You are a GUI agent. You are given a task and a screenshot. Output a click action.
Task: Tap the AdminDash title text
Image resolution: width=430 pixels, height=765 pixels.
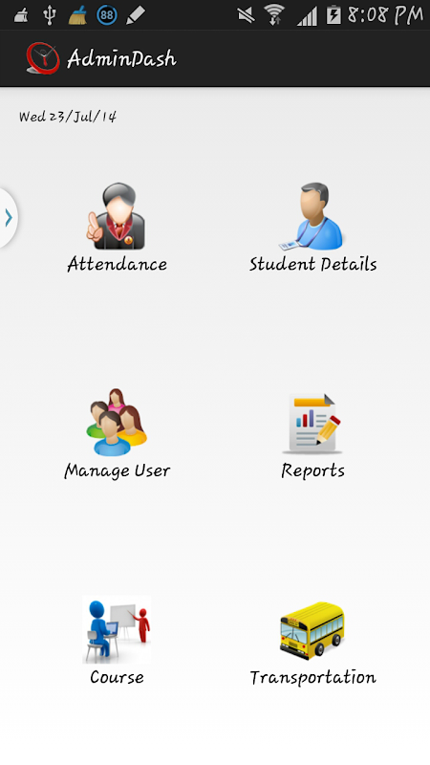point(122,58)
